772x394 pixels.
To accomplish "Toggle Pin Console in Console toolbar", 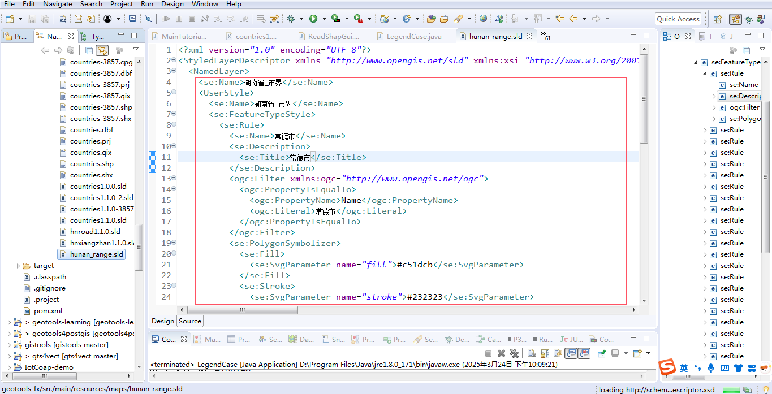I will coord(602,353).
